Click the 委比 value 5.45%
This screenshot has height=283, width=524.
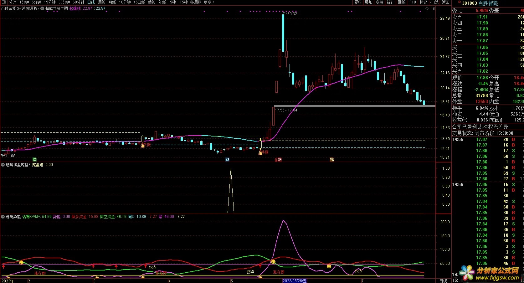(482, 10)
